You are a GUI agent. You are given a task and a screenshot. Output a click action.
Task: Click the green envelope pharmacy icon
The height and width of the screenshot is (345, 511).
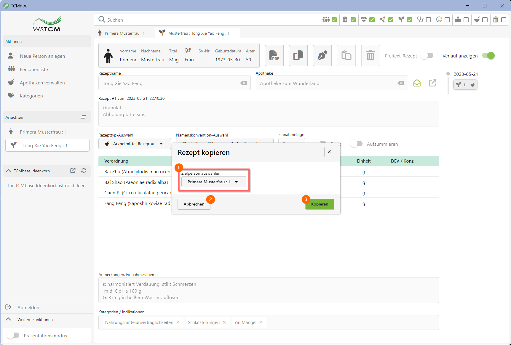click(417, 83)
